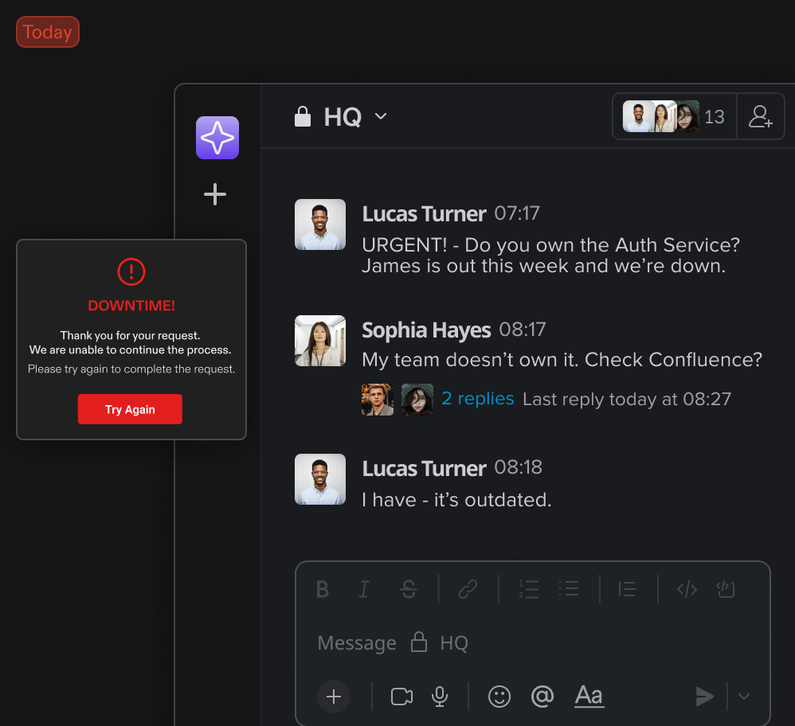Open the 2 replies thread
Screen dimensions: 795x726
478,399
